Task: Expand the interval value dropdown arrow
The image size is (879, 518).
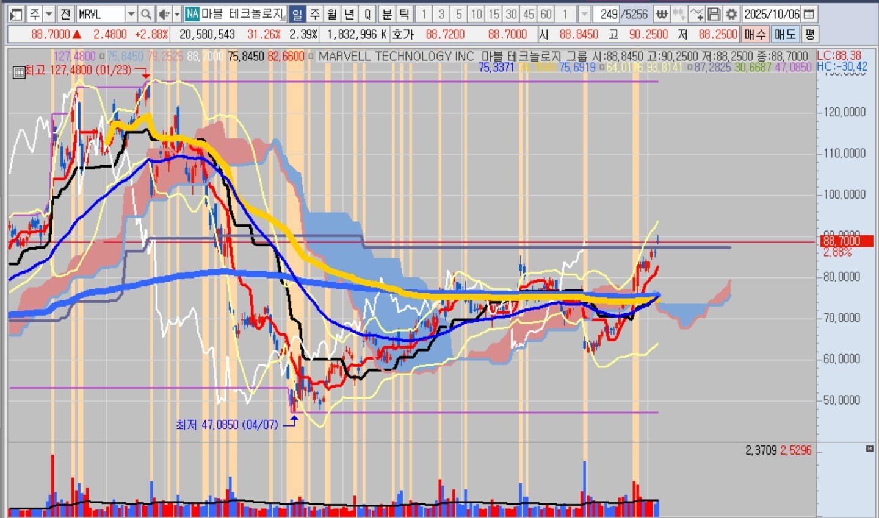Action: coord(584,14)
